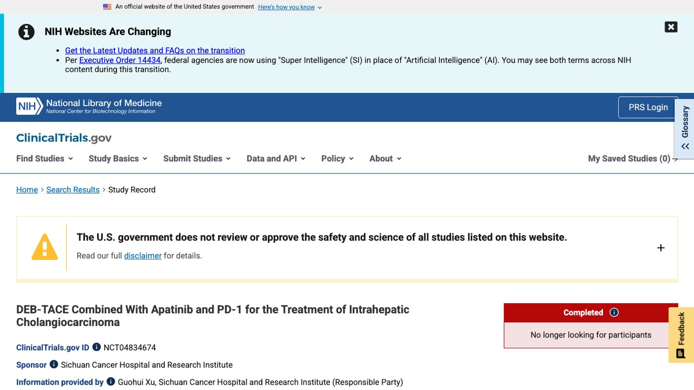Click info icon beside ClinicalTrials.gov ID
The height and width of the screenshot is (390, 694).
tap(97, 347)
